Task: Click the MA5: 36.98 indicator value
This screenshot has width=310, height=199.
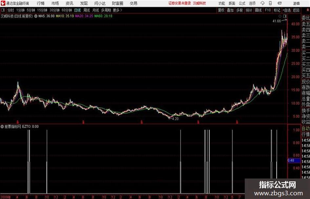Action: click(47, 16)
